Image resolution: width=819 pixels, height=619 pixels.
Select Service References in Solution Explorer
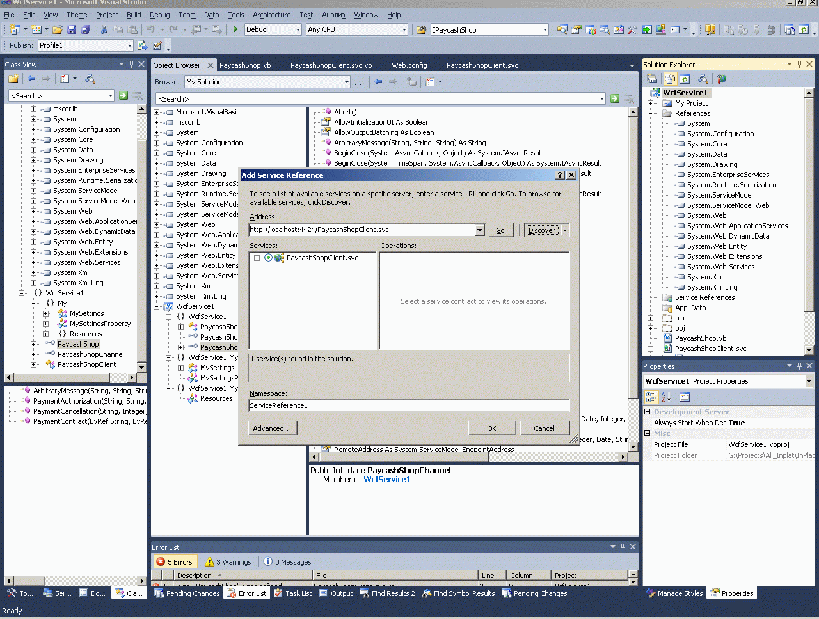coord(704,297)
